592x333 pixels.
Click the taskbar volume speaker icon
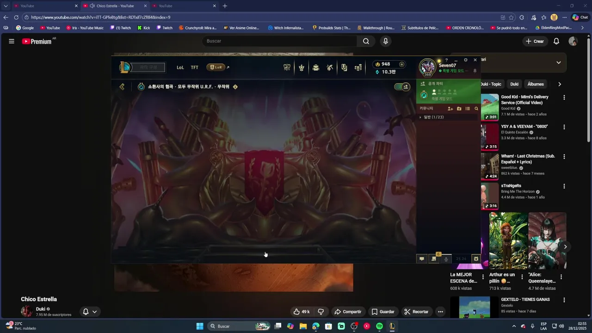(562, 326)
